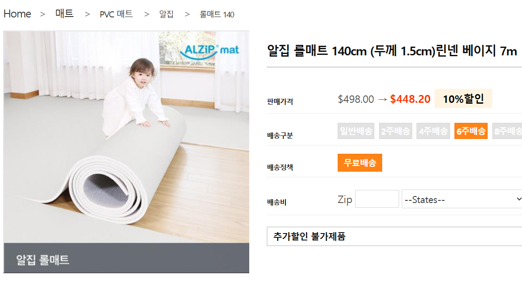Viewport: 522px width, 291px height.
Task: Click the red $448.20 sale price
Action: 410,99
